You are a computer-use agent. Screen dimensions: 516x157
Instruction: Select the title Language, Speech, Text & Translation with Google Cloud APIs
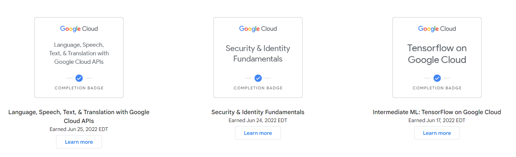(x=79, y=116)
